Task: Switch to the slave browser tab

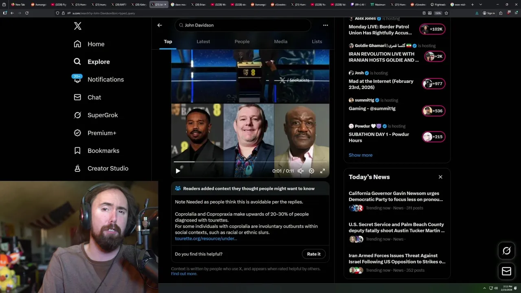Action: tap(179, 4)
